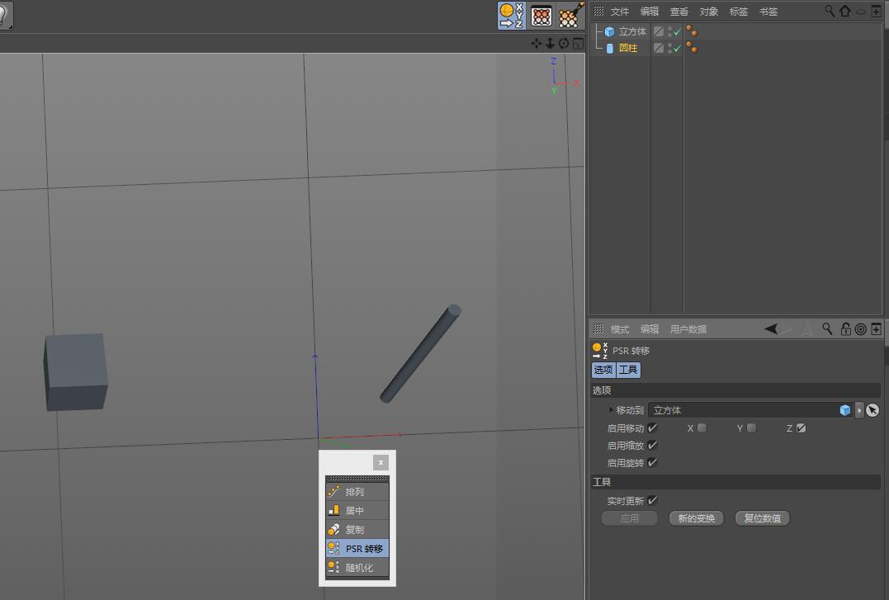889x600 pixels.
Task: Toggle the viewport layout icon
Action: point(578,43)
